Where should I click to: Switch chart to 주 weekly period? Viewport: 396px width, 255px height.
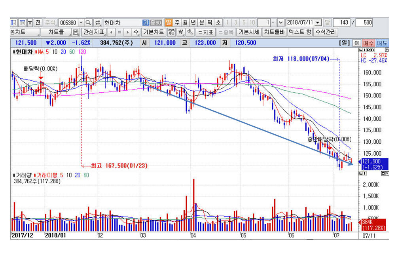coord(177,23)
